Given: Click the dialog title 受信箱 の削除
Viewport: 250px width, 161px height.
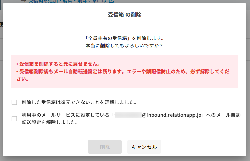Looking at the screenshot, I should tap(124, 15).
